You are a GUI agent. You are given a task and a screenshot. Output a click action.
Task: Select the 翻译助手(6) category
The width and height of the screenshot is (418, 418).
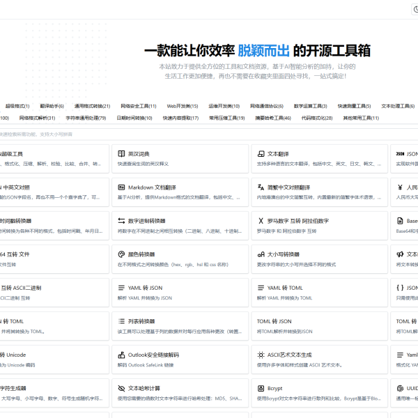[x=52, y=106]
